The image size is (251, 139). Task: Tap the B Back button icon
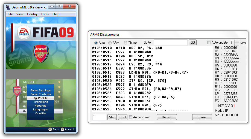coord(50,129)
